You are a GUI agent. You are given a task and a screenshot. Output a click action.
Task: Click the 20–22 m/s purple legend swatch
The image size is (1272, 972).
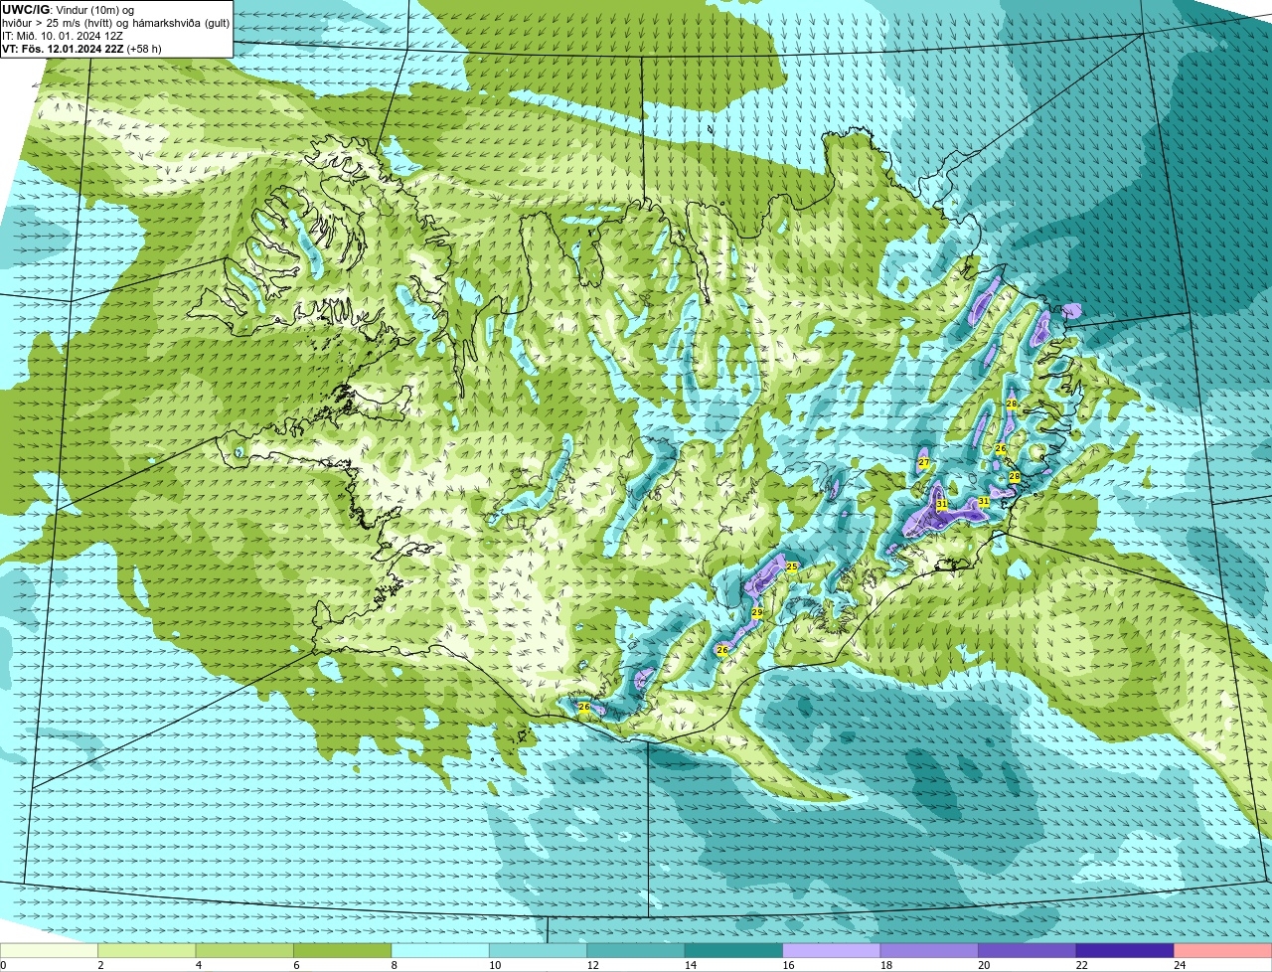[x=1028, y=950]
